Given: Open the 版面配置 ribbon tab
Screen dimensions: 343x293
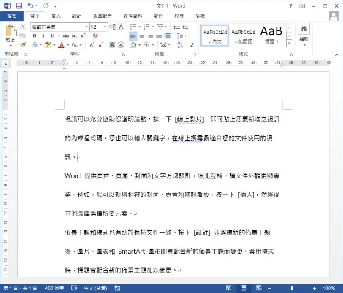Looking at the screenshot, I should point(102,16).
